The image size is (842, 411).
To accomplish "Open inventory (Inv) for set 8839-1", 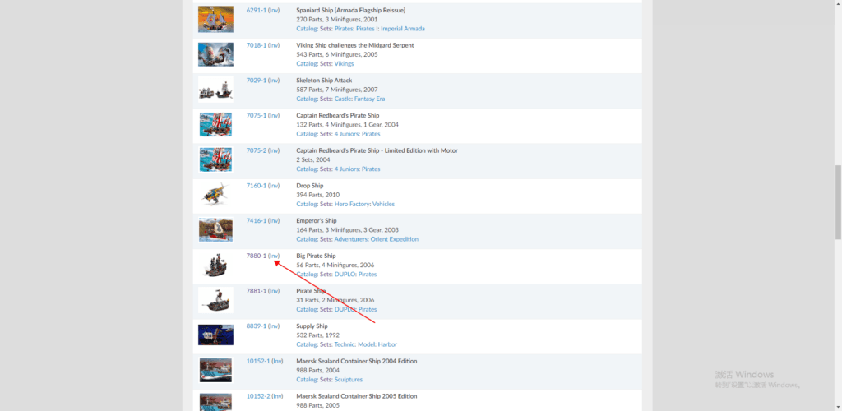I will (274, 326).
